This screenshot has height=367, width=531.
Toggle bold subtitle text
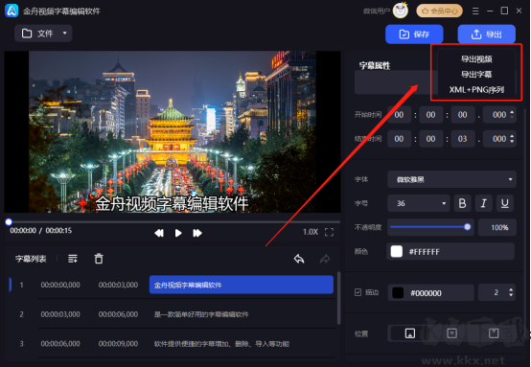[x=462, y=203]
